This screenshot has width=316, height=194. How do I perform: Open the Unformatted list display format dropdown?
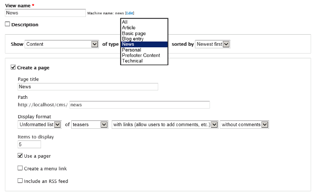coord(39,125)
